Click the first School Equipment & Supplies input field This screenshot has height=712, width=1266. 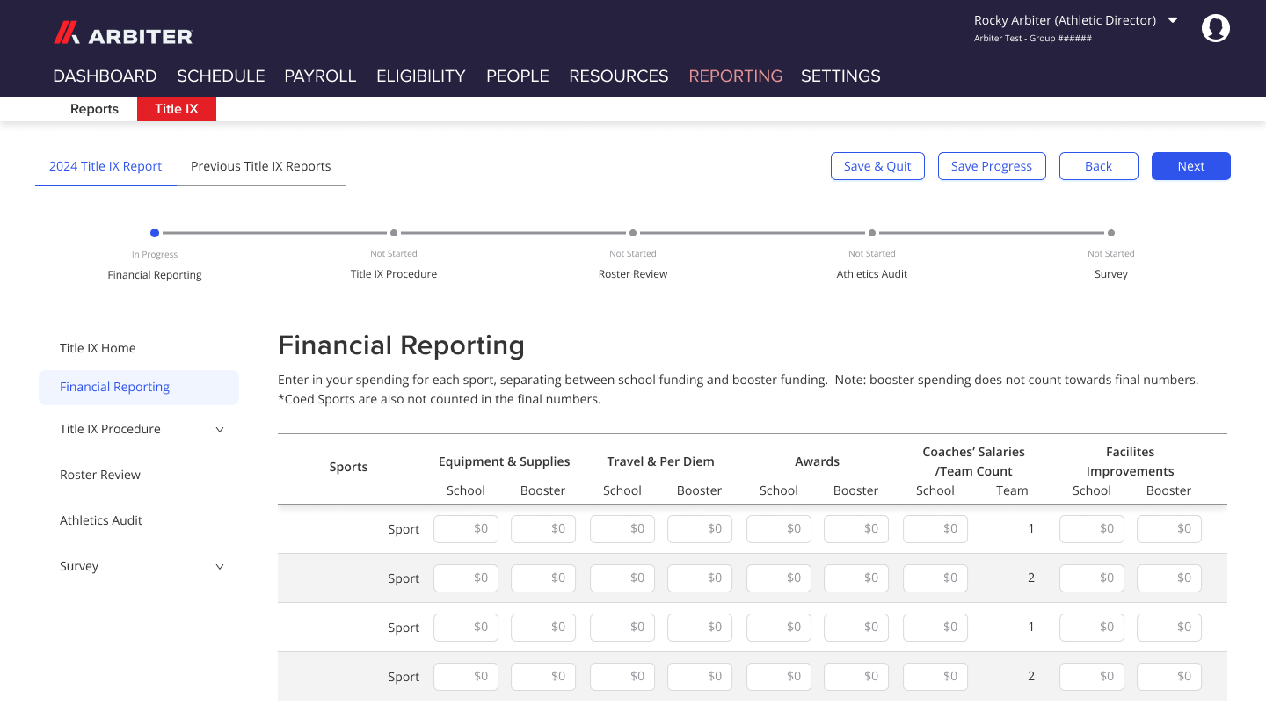(x=465, y=528)
